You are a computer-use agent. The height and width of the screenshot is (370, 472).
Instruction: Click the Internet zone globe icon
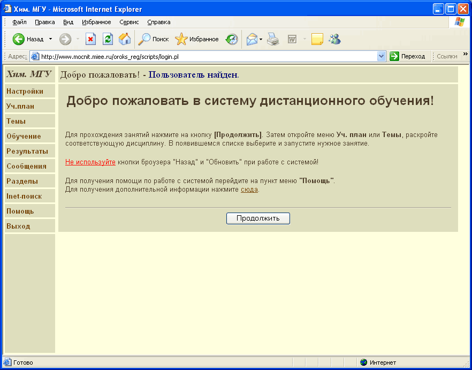(364, 363)
